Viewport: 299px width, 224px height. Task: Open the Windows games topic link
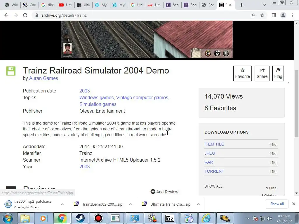point(97,97)
